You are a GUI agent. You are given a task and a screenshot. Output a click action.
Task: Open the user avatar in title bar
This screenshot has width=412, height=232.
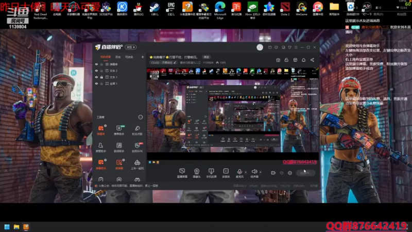click(x=260, y=47)
